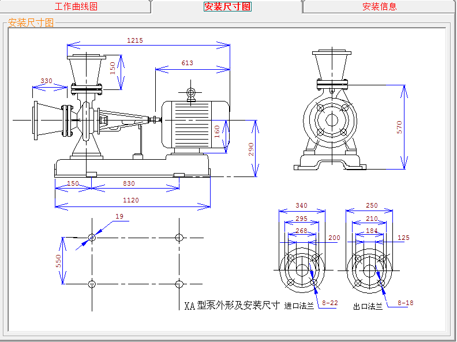Click the motor lifting eye in side view
The height and width of the screenshot is (342, 457).
[191, 93]
